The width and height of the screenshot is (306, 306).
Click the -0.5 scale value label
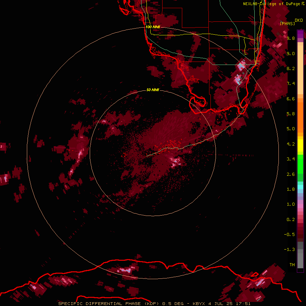289,235
